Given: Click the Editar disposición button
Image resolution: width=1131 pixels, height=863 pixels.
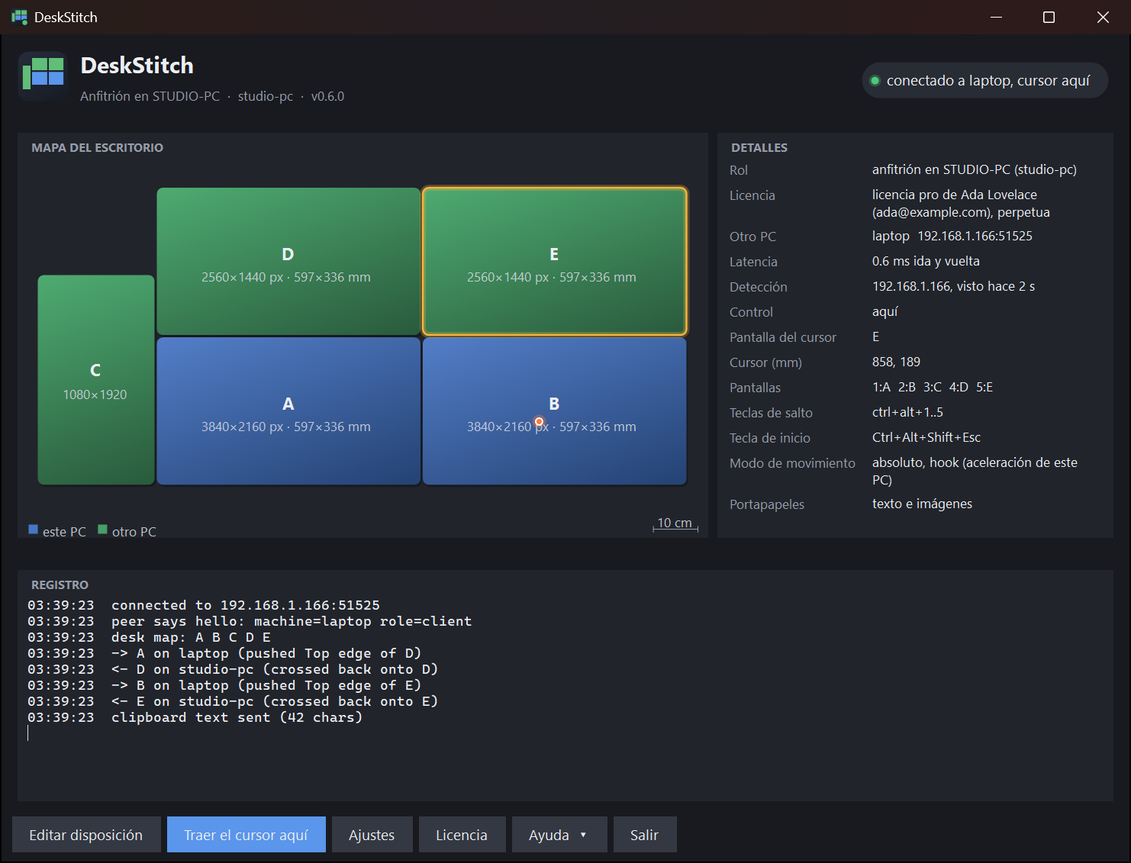Looking at the screenshot, I should pyautogui.click(x=86, y=835).
